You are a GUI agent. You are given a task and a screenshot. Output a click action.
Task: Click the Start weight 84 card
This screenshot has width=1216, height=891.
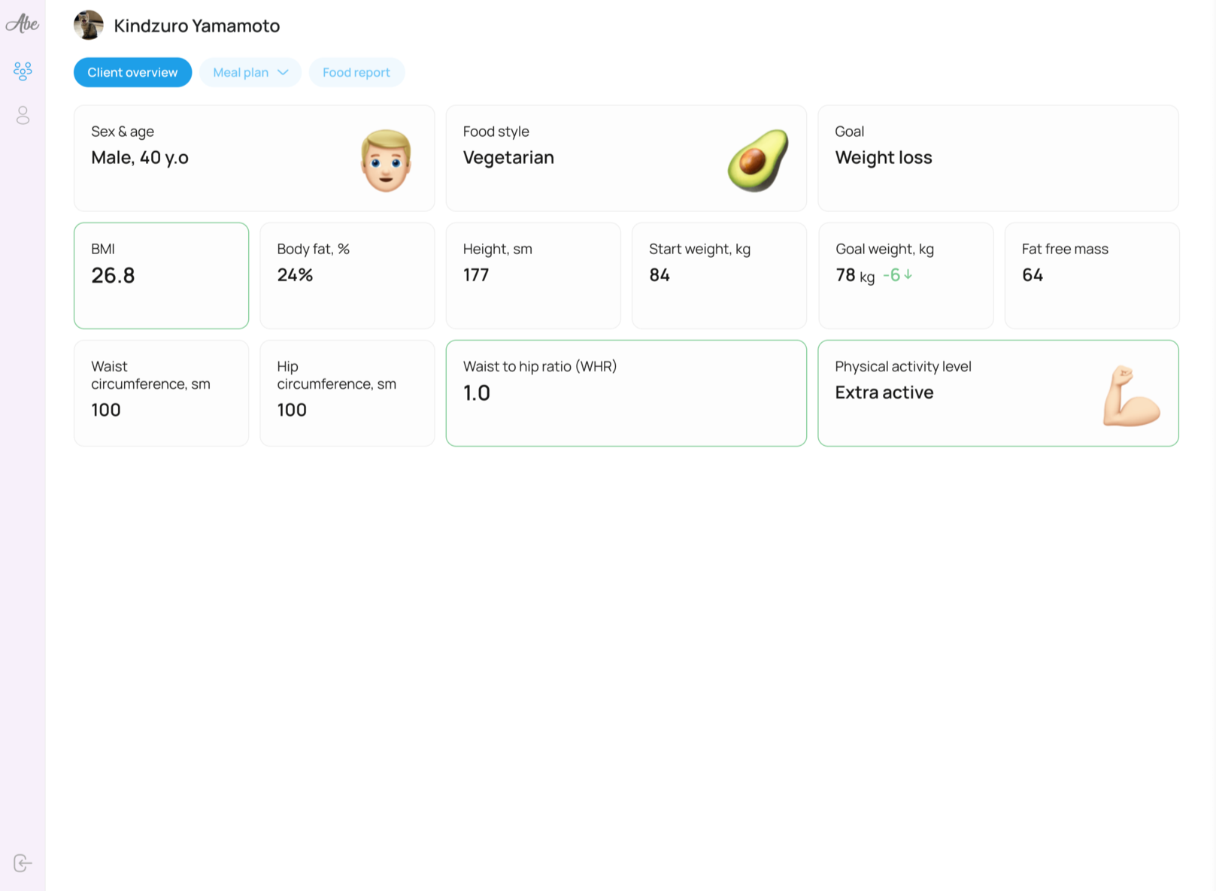(719, 276)
